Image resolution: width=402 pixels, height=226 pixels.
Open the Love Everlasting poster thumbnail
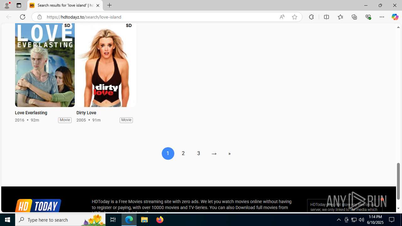click(45, 65)
